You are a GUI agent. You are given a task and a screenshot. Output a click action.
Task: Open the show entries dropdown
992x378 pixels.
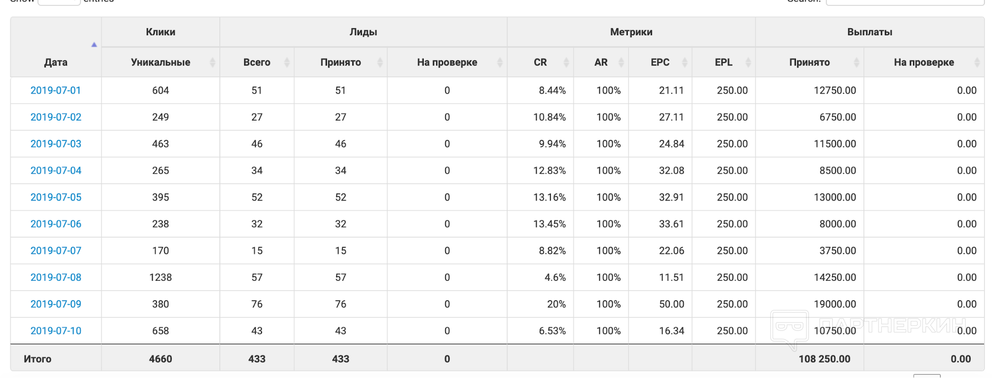[x=59, y=2]
